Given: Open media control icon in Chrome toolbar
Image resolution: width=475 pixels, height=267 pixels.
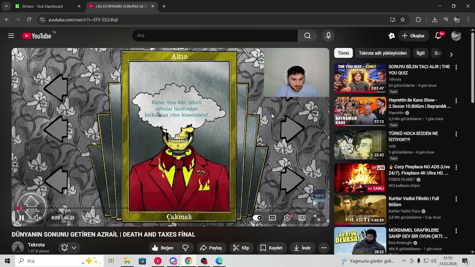Looking at the screenshot, I should (x=446, y=20).
